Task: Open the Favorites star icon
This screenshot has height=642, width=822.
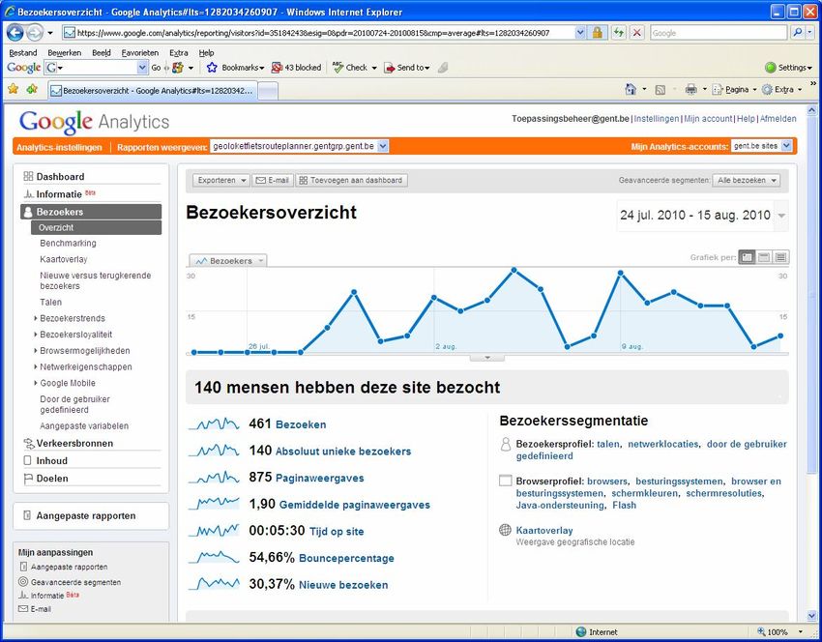Action: (x=14, y=89)
